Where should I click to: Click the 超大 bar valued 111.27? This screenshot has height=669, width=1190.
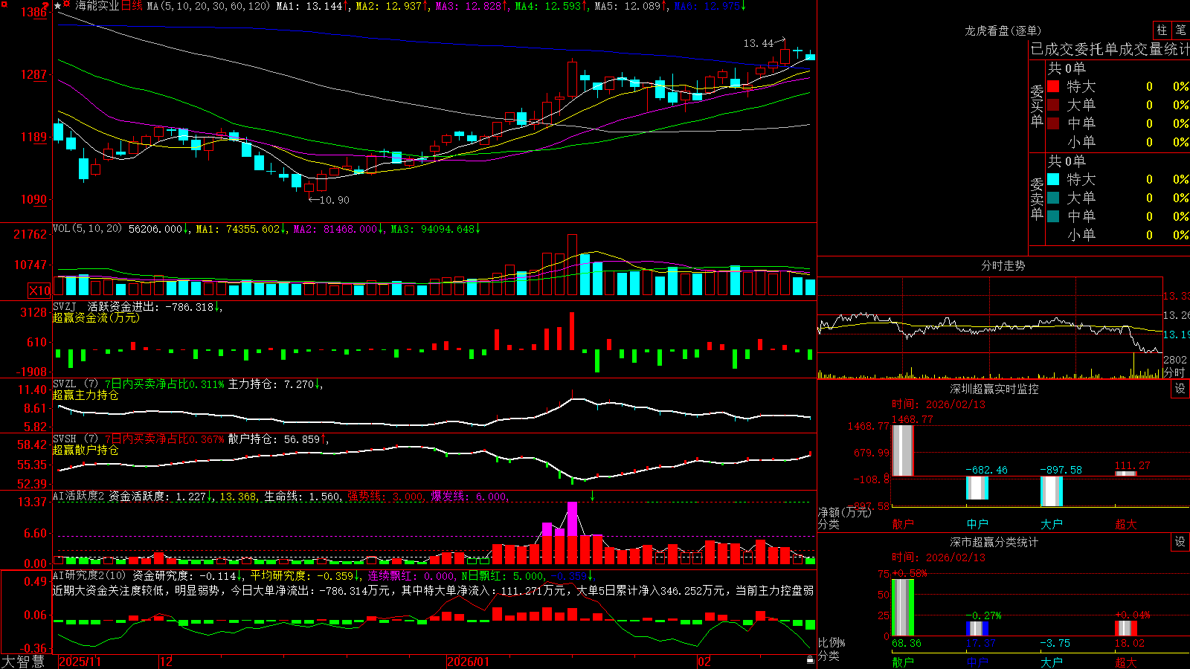[1125, 474]
